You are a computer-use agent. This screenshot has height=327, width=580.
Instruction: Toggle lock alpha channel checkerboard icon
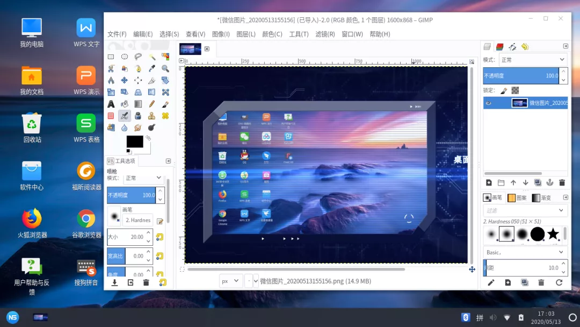[515, 90]
